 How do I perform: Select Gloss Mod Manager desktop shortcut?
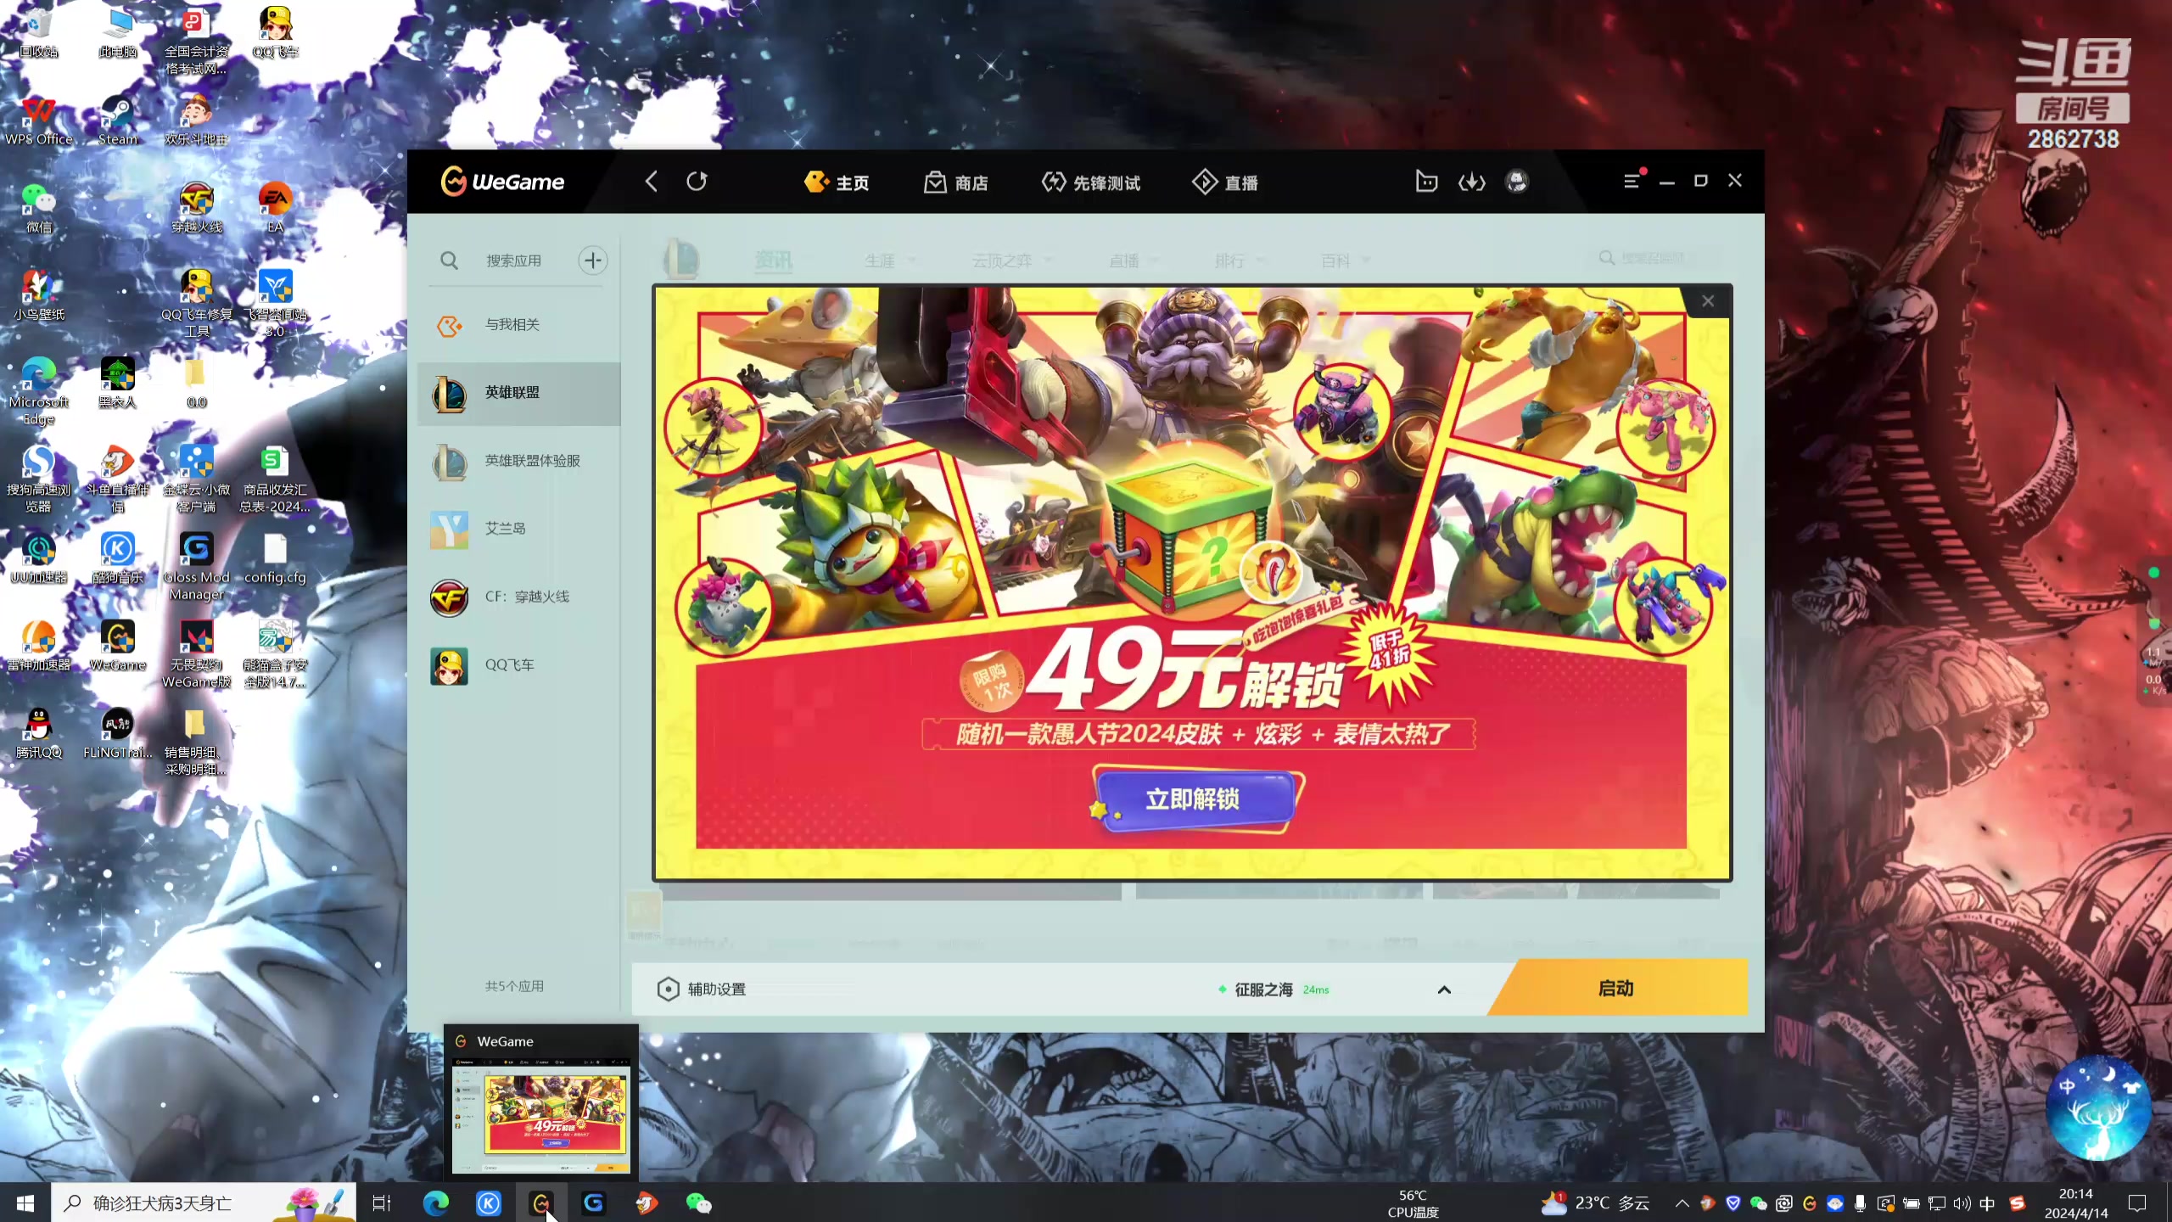click(196, 566)
